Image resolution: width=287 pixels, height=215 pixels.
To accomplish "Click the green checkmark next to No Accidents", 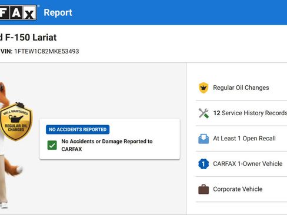I will tap(52, 145).
